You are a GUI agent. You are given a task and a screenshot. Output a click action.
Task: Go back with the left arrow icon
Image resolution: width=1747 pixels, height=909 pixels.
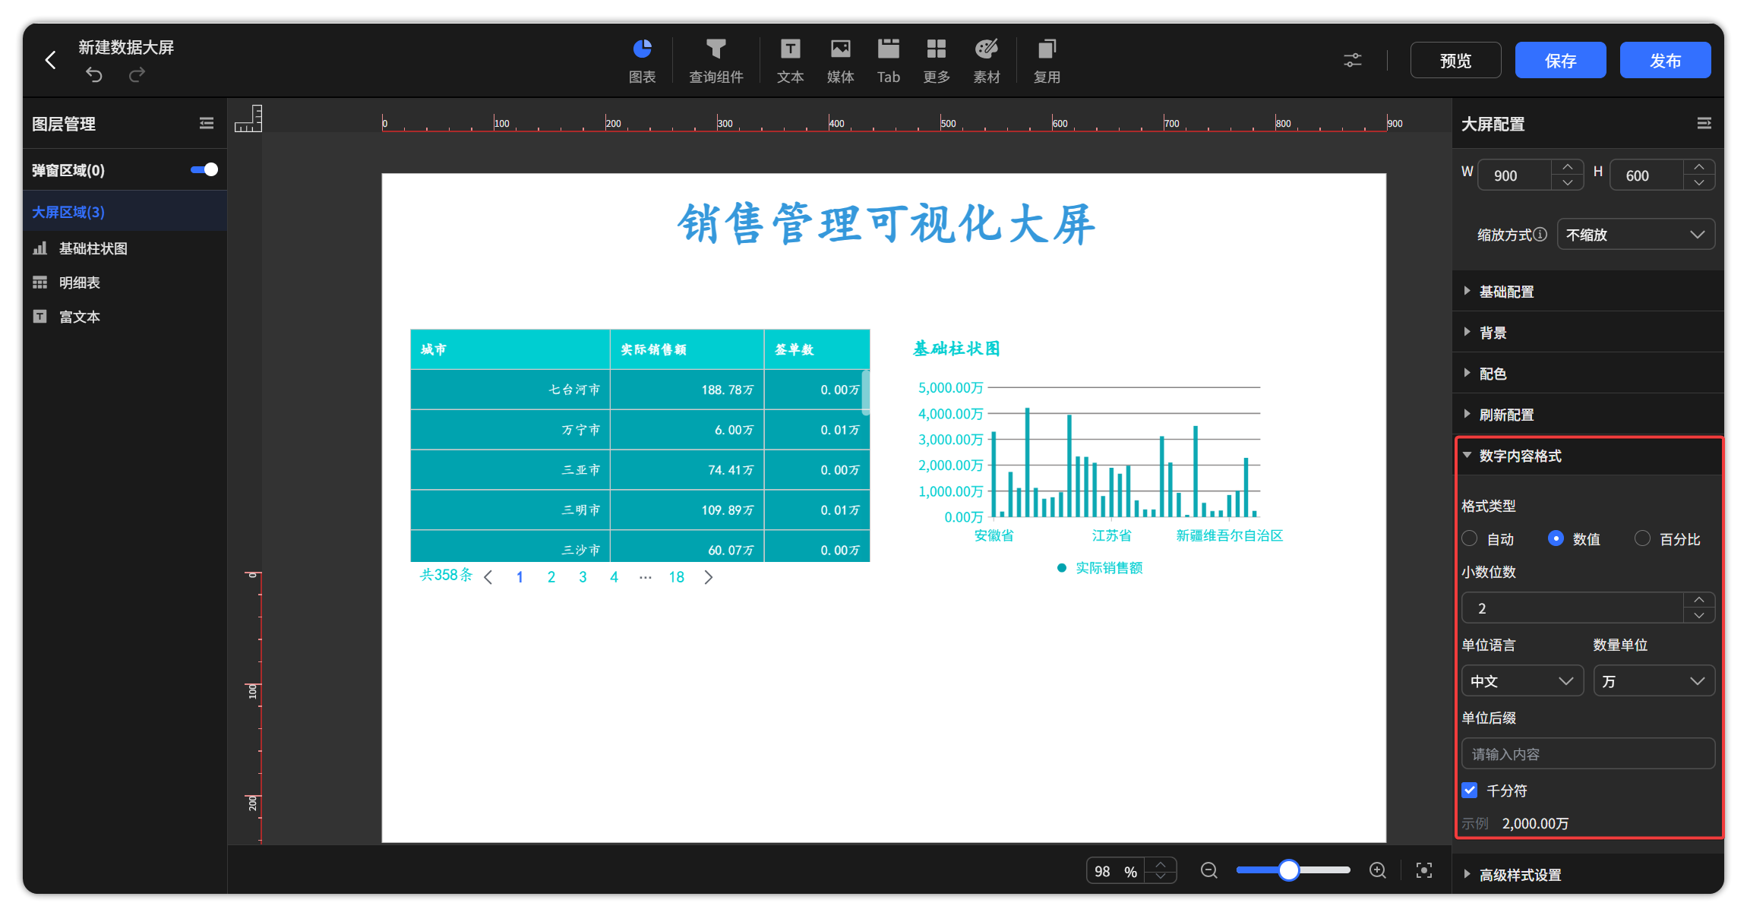click(x=50, y=60)
